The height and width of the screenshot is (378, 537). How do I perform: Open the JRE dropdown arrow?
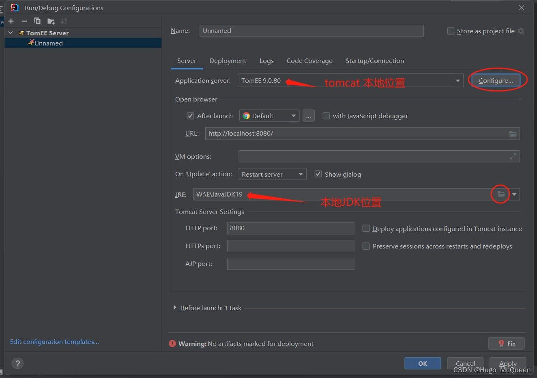click(x=514, y=194)
